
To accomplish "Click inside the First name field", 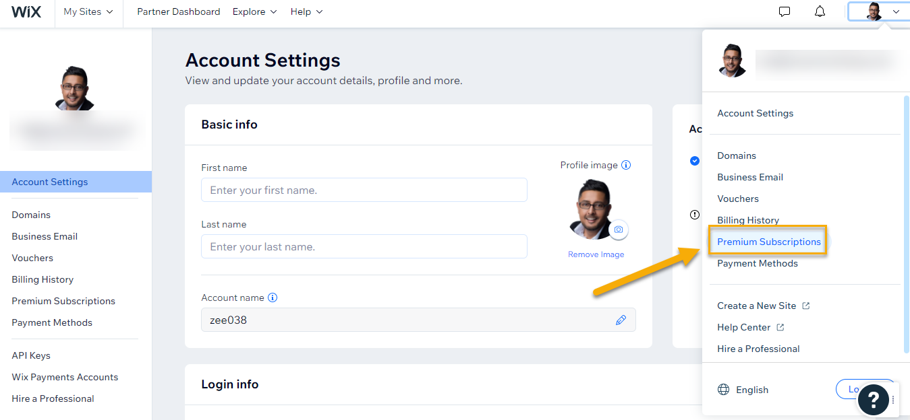I will 364,190.
